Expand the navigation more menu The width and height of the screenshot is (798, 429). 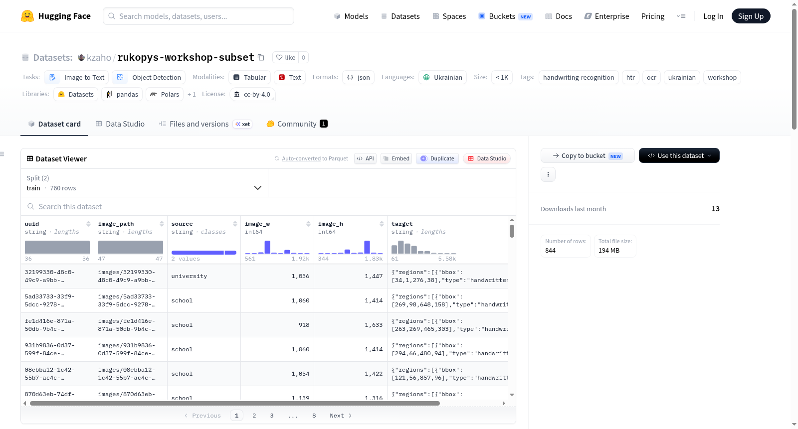681,16
